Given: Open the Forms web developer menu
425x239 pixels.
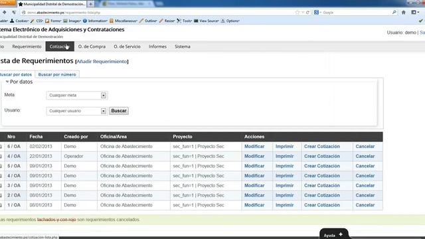Looking at the screenshot, I should 53,21.
